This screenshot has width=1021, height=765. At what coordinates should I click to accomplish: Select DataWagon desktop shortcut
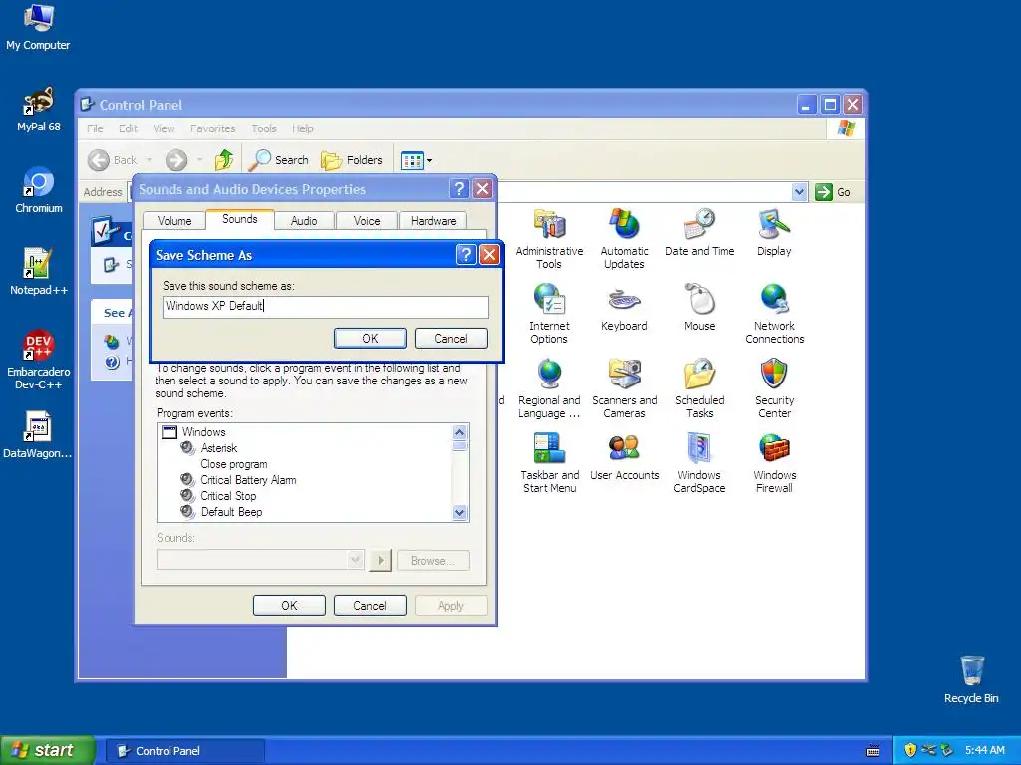pyautogui.click(x=38, y=436)
